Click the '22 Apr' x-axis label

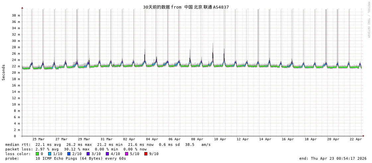[x=356, y=140]
